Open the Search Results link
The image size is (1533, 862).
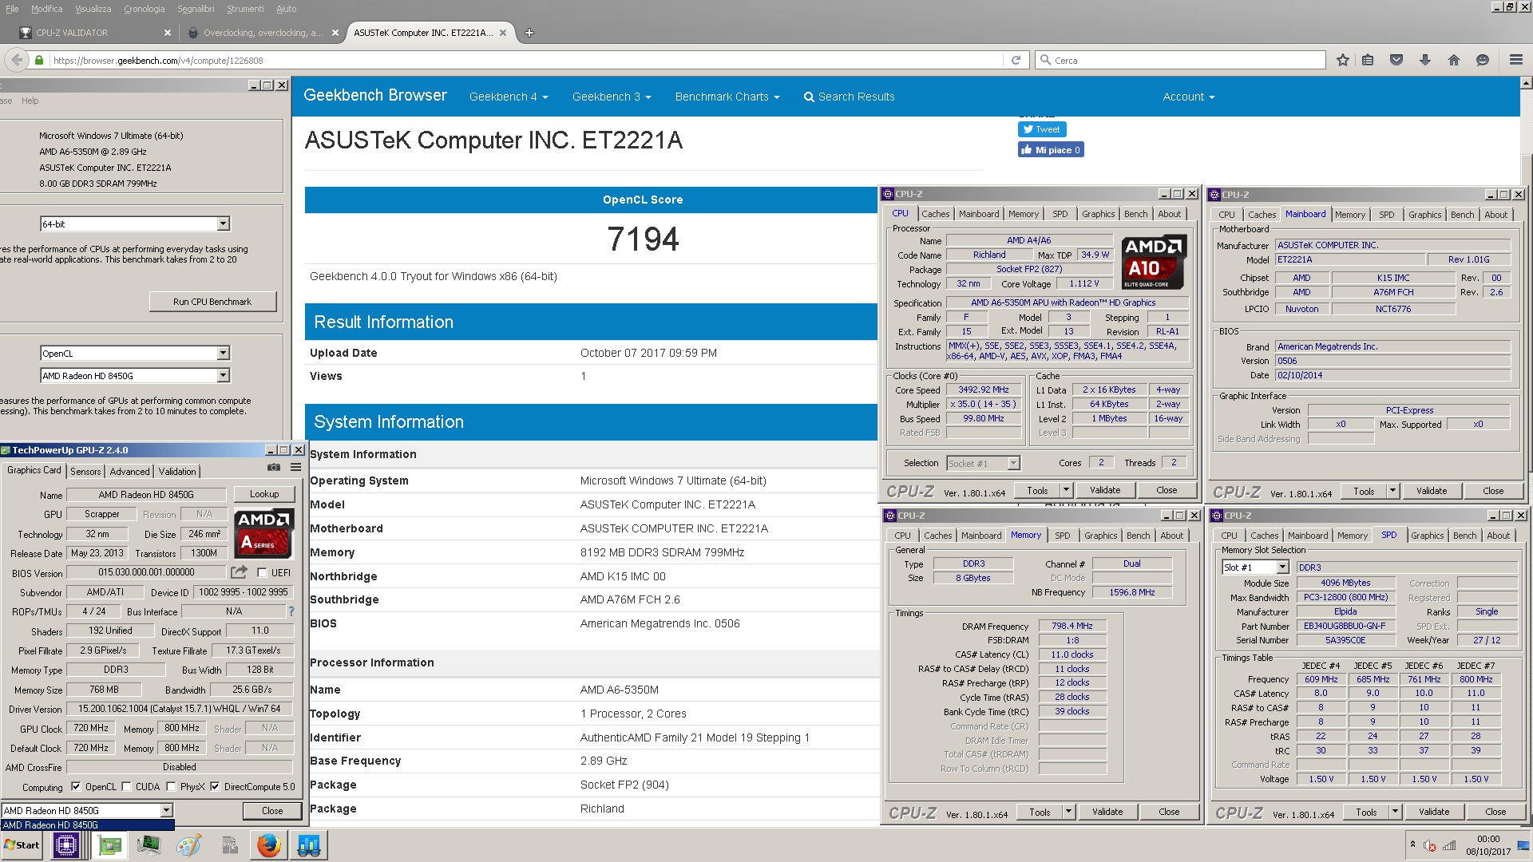point(849,97)
